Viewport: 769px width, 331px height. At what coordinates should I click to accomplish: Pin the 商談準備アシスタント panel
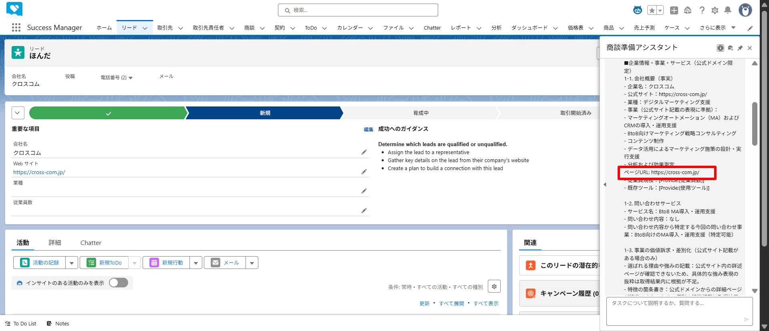[x=740, y=48]
